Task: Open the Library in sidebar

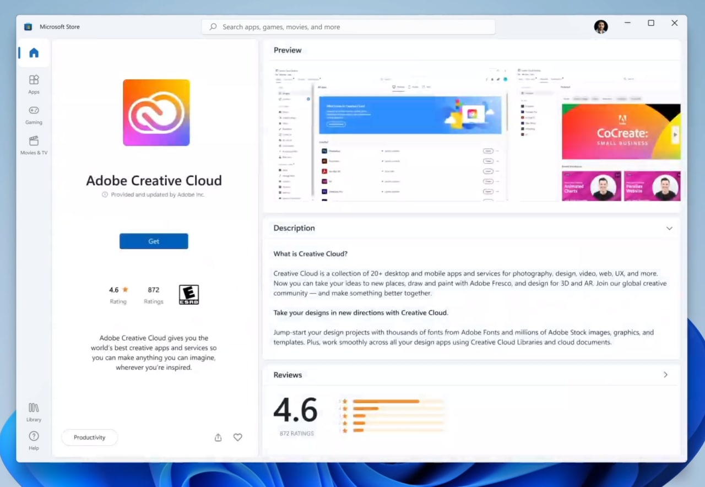Action: coord(34,412)
